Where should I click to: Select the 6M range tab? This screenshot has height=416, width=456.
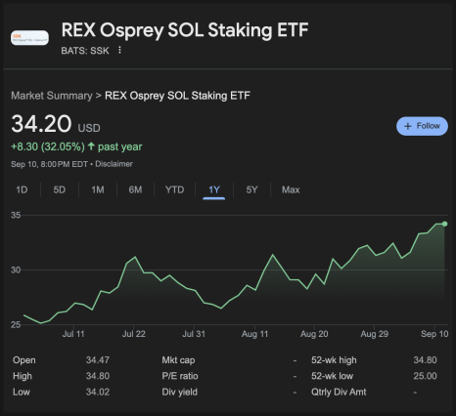click(135, 189)
